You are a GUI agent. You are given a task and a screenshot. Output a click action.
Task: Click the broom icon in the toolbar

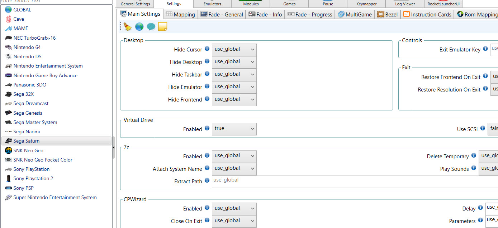(x=127, y=27)
